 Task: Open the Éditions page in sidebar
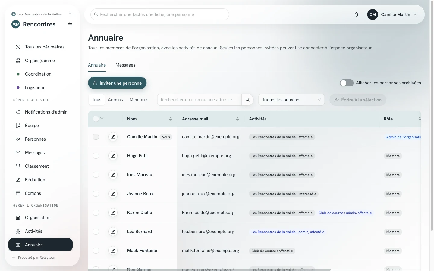click(40, 193)
